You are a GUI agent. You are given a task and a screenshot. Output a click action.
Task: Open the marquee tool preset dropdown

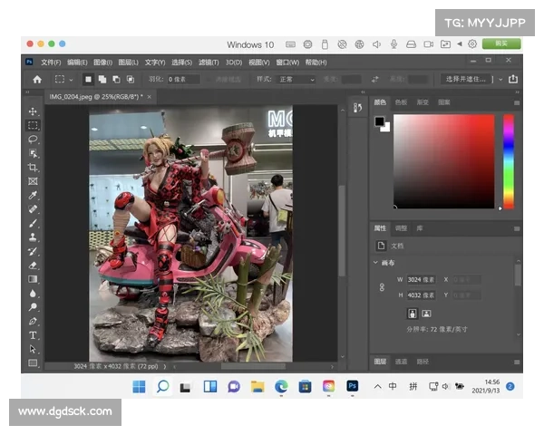point(71,80)
